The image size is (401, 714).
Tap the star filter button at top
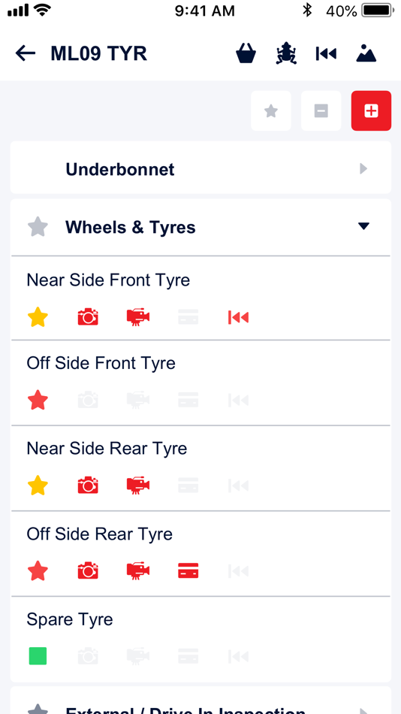(x=271, y=110)
